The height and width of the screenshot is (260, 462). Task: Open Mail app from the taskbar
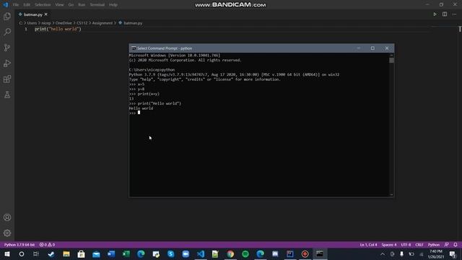[x=96, y=253]
